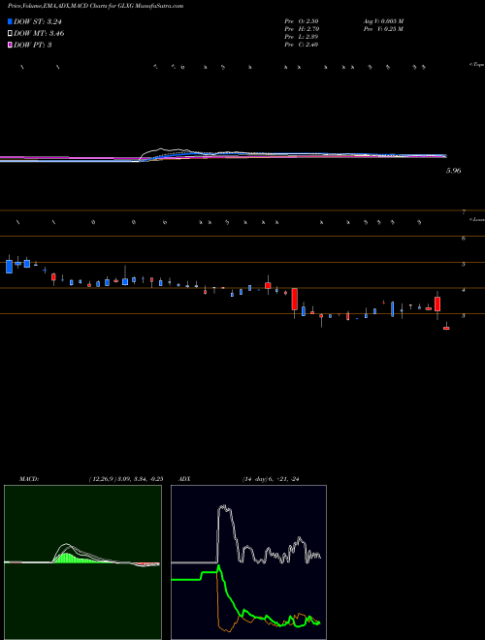
Task: Click the first large blue candle near 5
Action: click(x=9, y=266)
